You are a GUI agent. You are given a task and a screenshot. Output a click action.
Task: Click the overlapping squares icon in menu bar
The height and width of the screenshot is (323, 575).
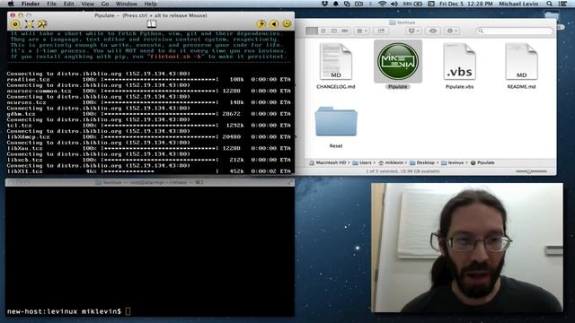(347, 4)
